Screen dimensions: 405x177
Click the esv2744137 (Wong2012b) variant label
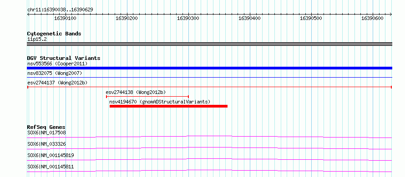point(57,83)
